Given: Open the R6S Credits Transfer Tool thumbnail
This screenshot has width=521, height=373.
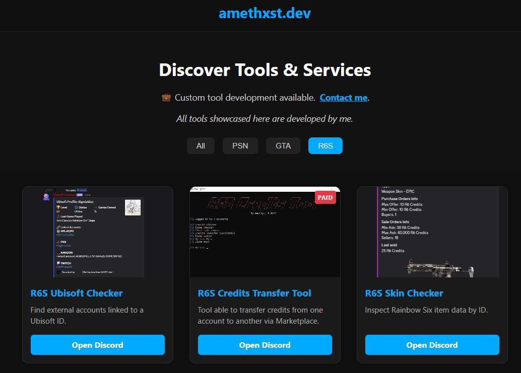Looking at the screenshot, I should click(x=265, y=232).
